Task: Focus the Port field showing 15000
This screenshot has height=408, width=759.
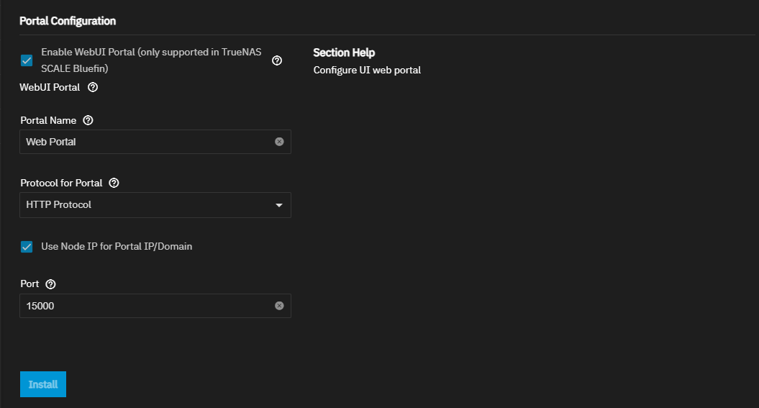Action: click(144, 306)
